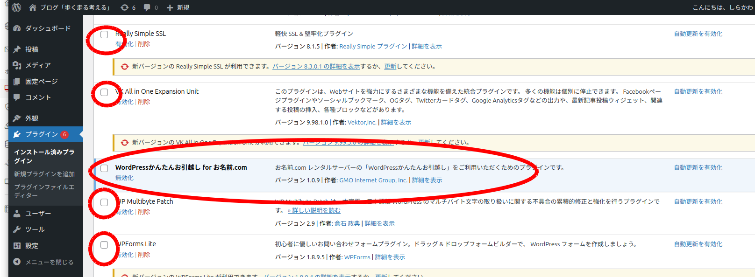Image resolution: width=755 pixels, height=277 pixels.
Task: Click the バージョン 9.98.1.0 text
Action: point(302,122)
